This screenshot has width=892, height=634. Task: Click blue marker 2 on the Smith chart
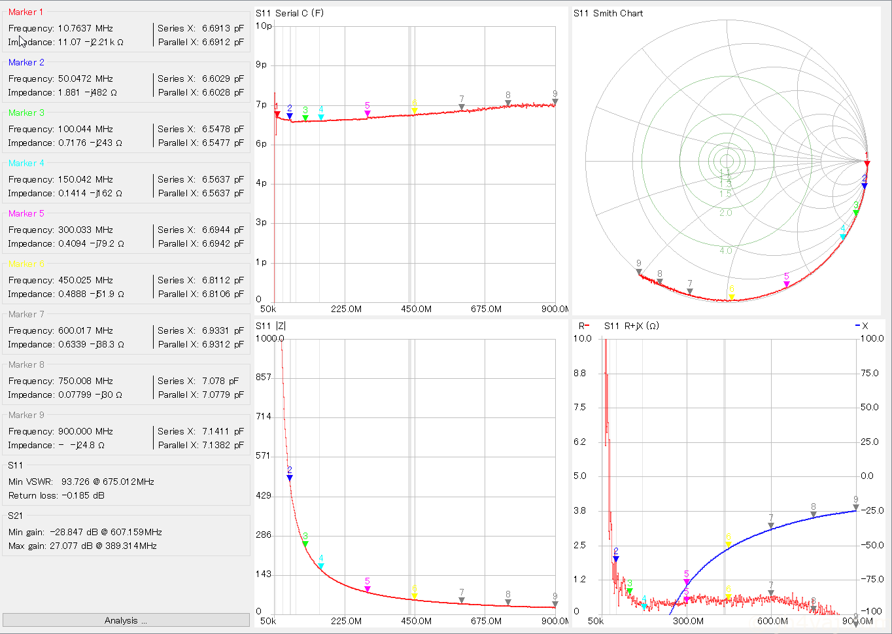click(x=865, y=186)
